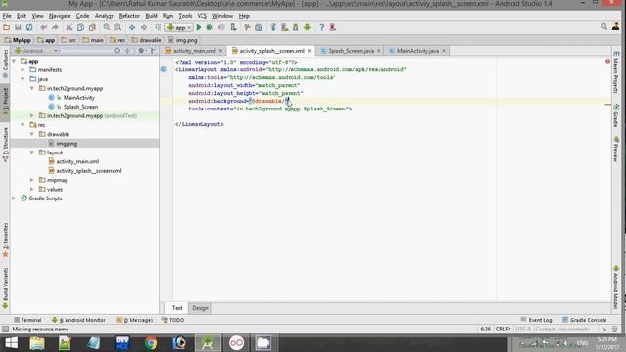Expand the values folder
This screenshot has width=626, height=352.
point(32,189)
